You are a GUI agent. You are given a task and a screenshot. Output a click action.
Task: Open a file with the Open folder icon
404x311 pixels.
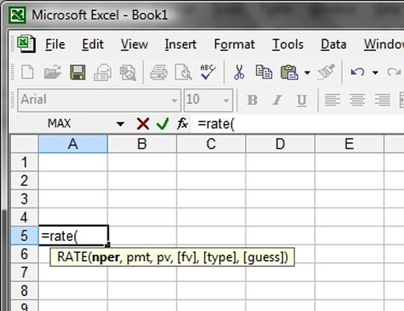(x=53, y=72)
